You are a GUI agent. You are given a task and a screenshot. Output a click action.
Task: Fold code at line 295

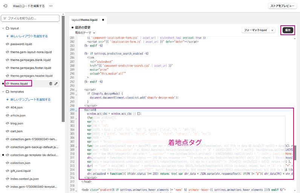[x=77, y=94]
